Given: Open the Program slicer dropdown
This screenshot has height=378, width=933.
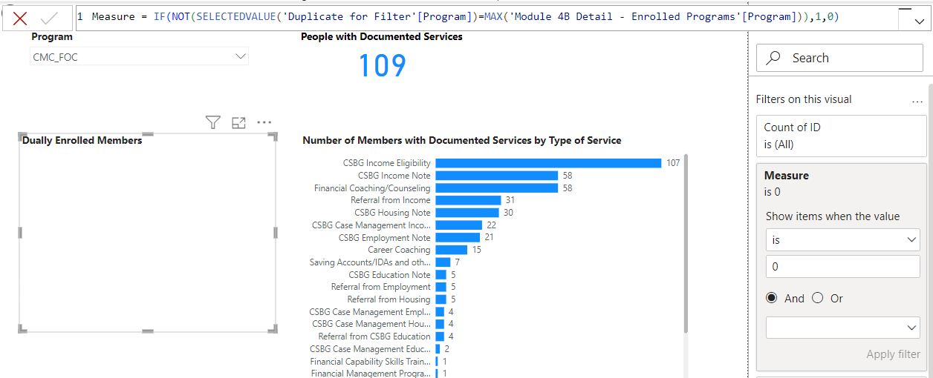Looking at the screenshot, I should pyautogui.click(x=140, y=56).
